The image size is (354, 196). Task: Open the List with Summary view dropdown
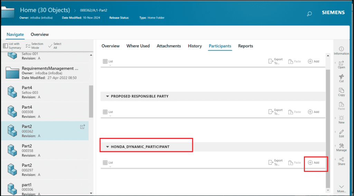pos(12,46)
